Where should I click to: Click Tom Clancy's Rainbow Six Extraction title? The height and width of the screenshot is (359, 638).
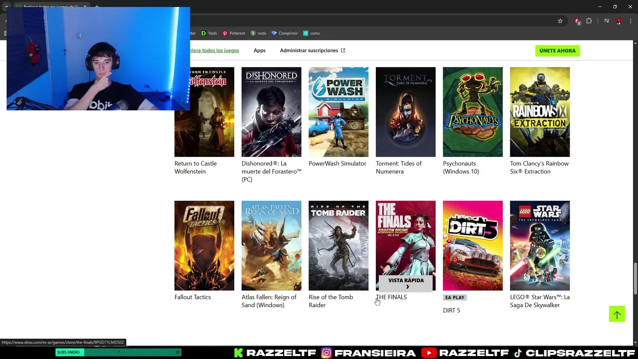pos(539,168)
